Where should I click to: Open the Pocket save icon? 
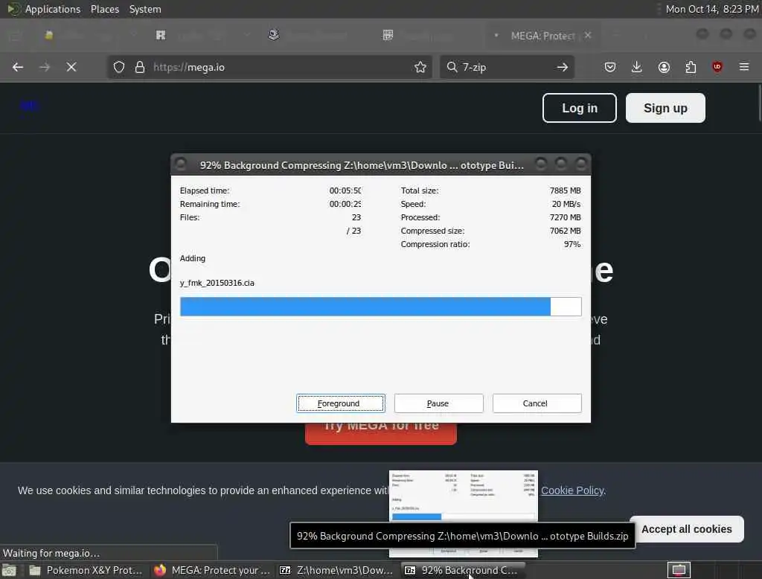click(610, 67)
